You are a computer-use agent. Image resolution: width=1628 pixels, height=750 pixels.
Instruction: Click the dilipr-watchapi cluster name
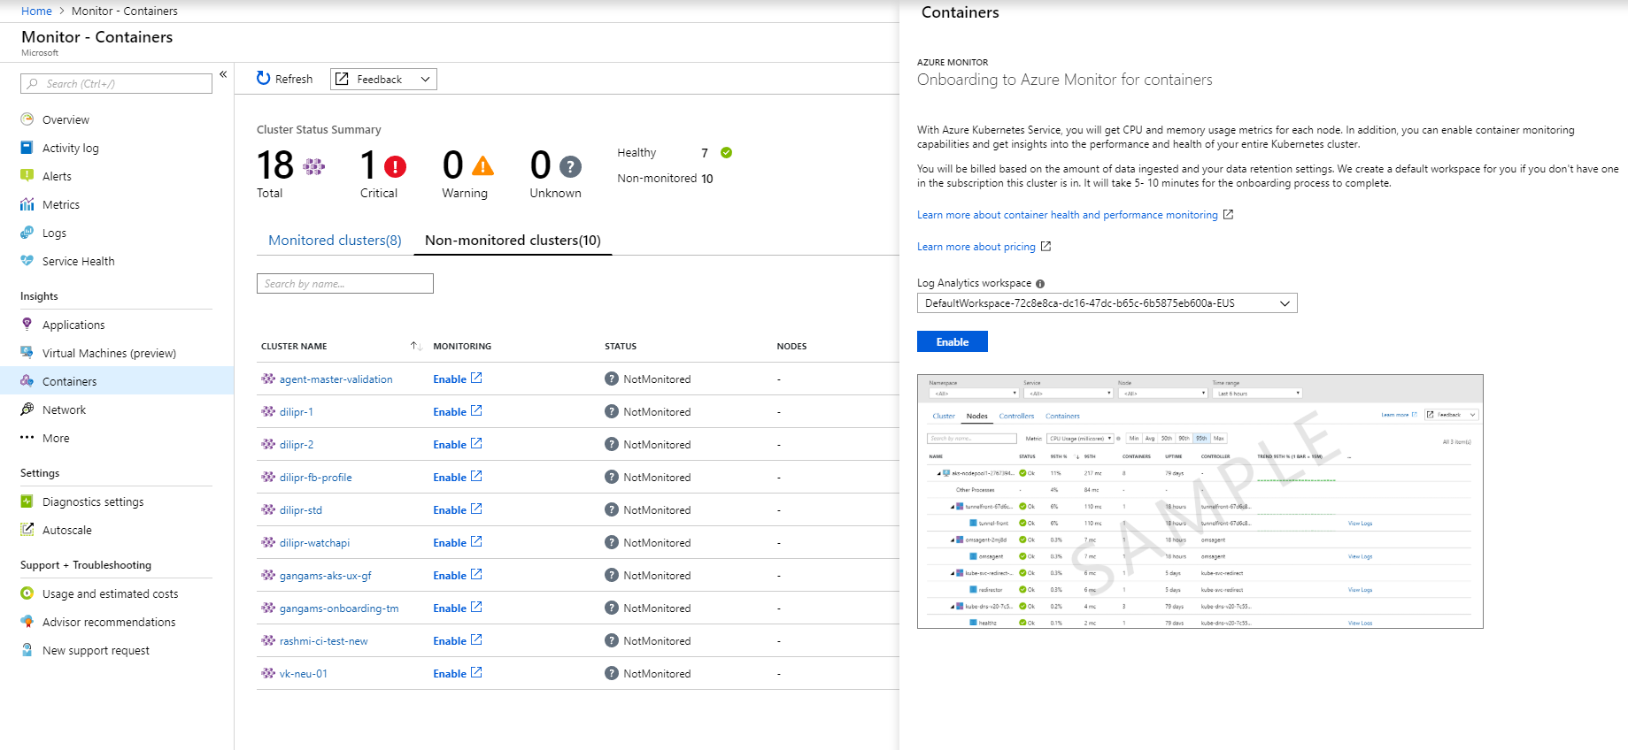point(314,543)
